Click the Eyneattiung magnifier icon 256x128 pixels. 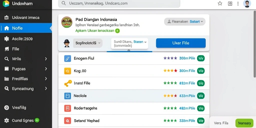(x=6, y=89)
